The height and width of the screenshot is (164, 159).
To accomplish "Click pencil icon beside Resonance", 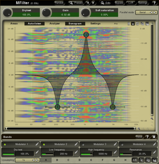I will (x=155, y=152).
